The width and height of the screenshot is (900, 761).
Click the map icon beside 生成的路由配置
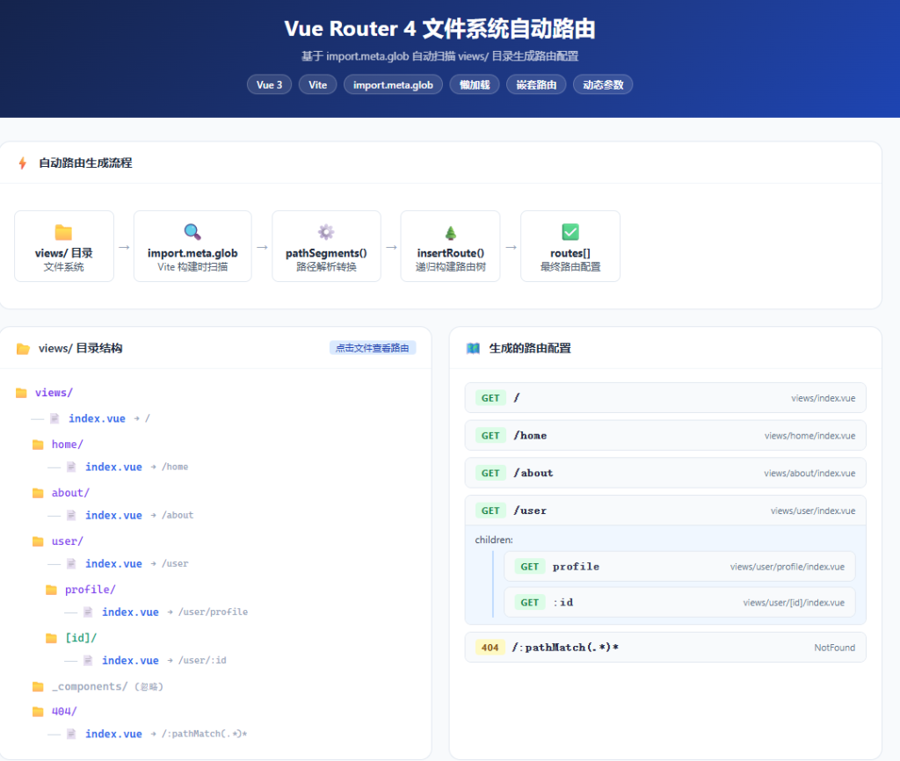pos(473,348)
